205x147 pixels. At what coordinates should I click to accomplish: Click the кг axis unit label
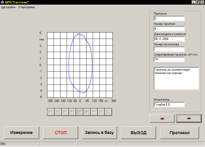click(x=106, y=101)
